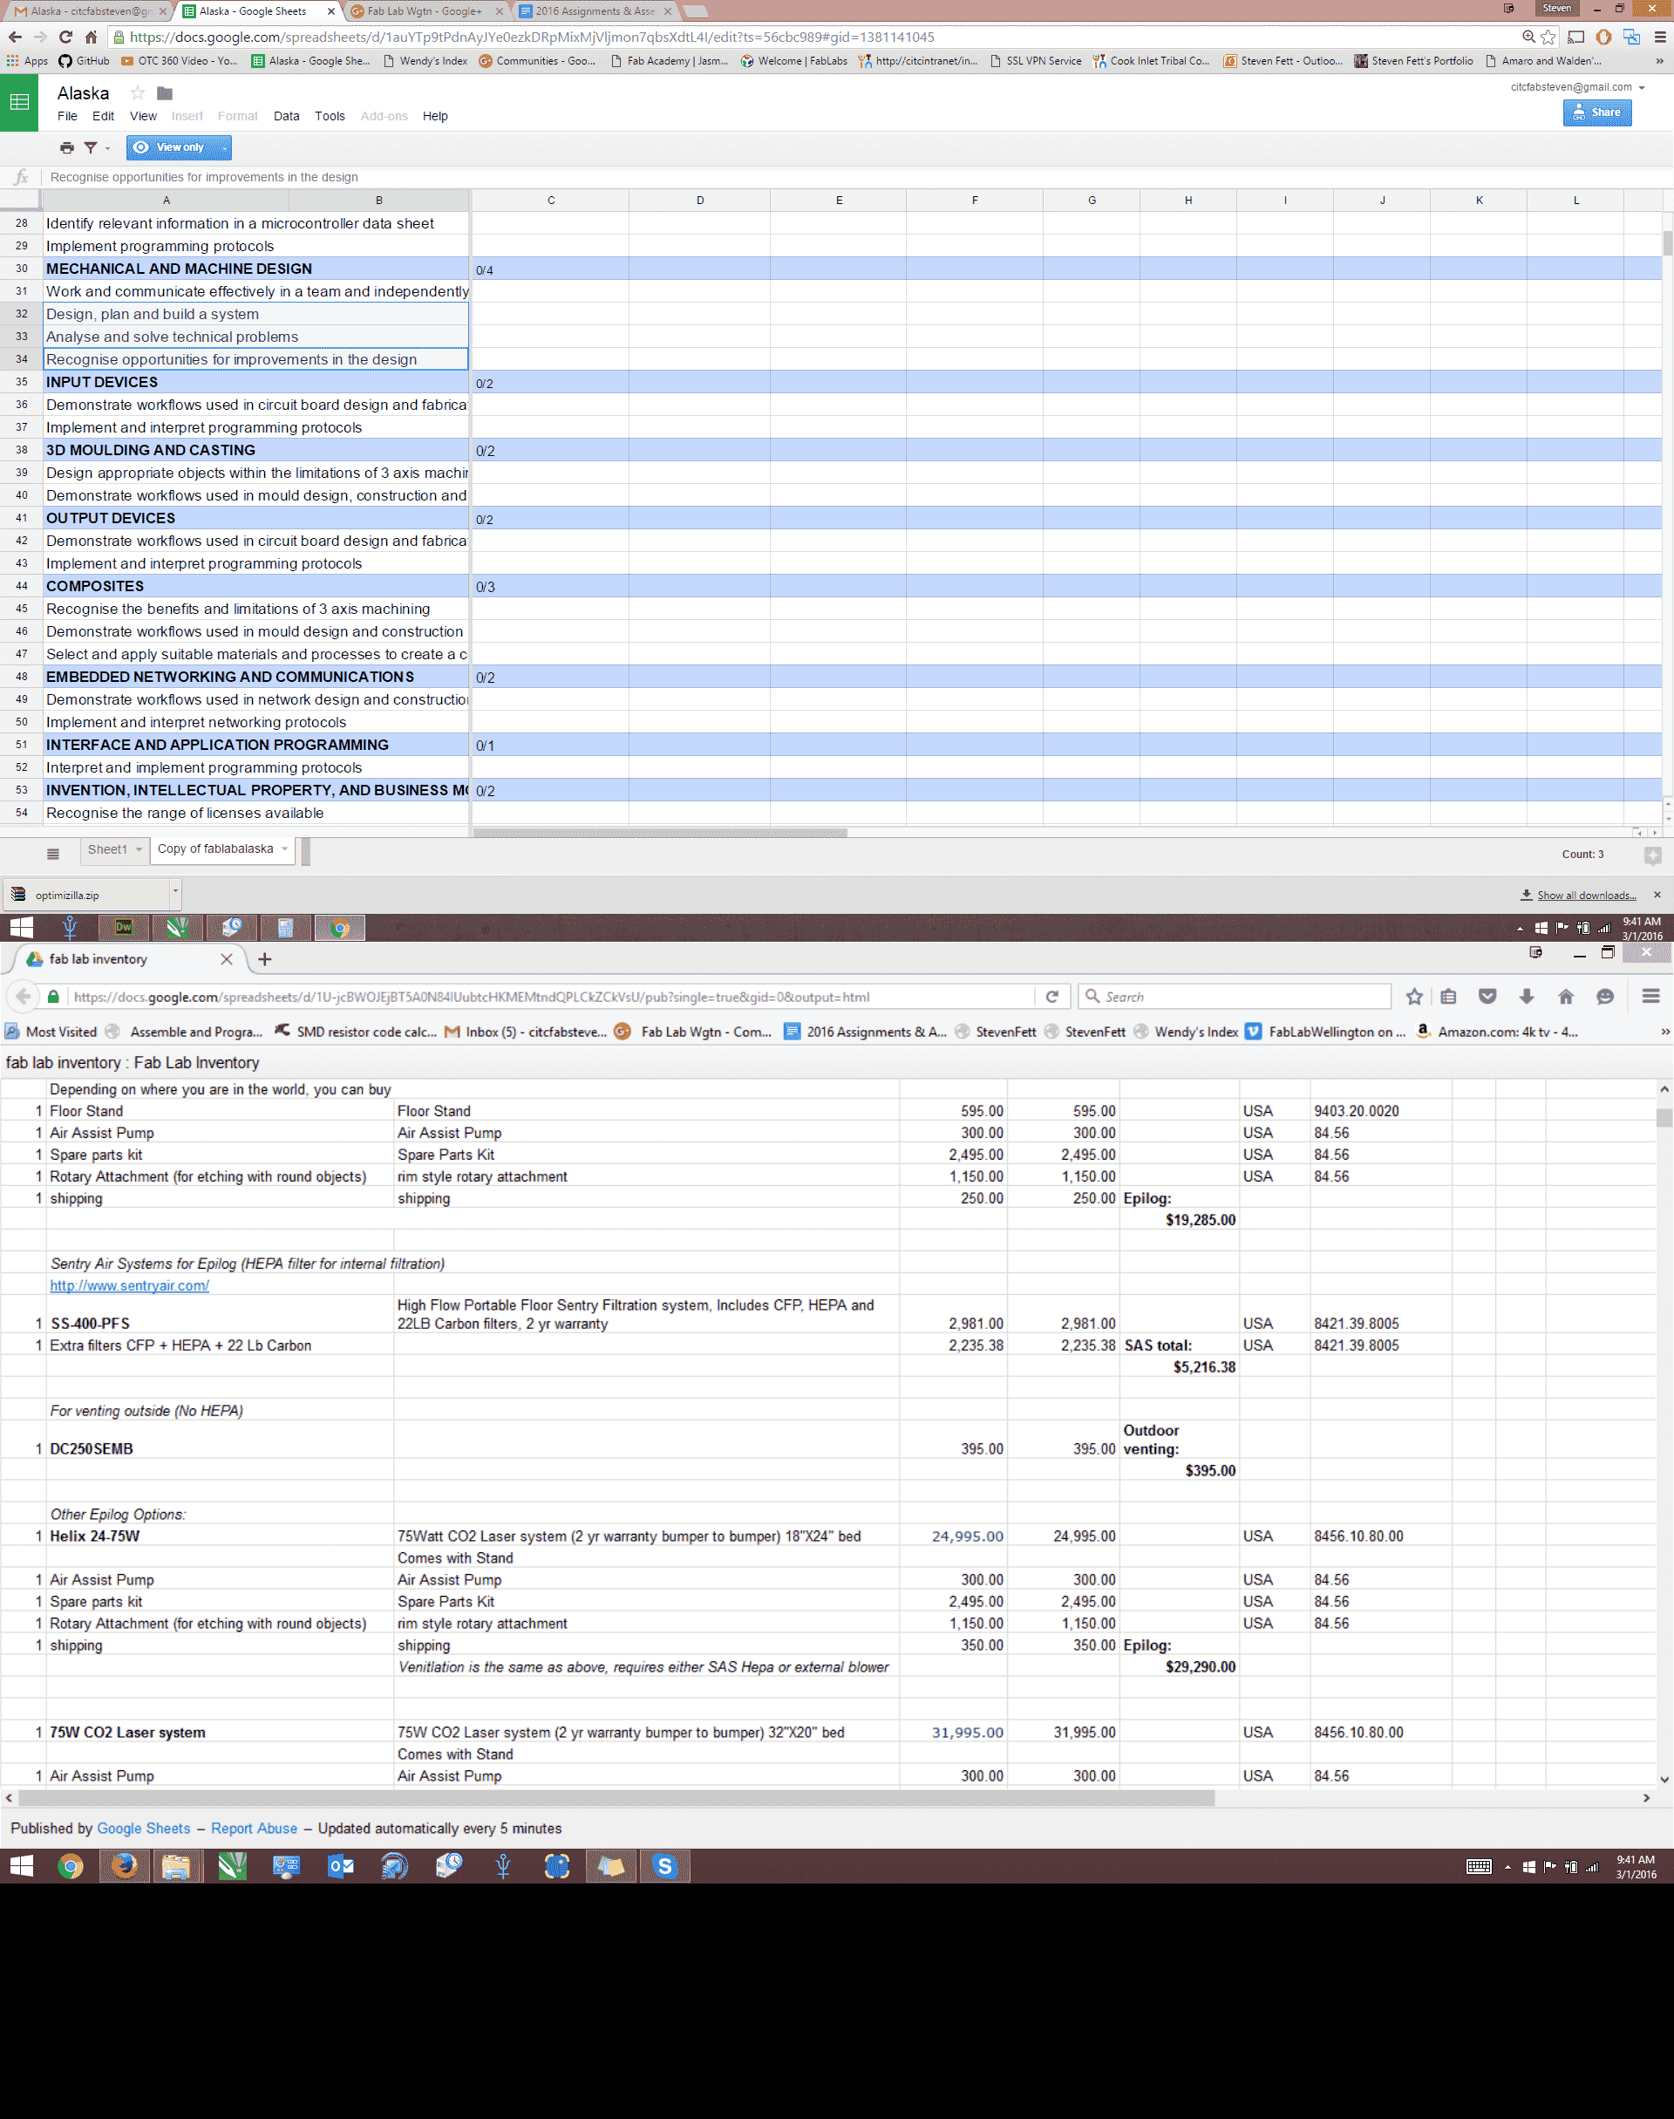Open Firefox downloads arrow icon
The height and width of the screenshot is (2119, 1674).
point(1527,997)
